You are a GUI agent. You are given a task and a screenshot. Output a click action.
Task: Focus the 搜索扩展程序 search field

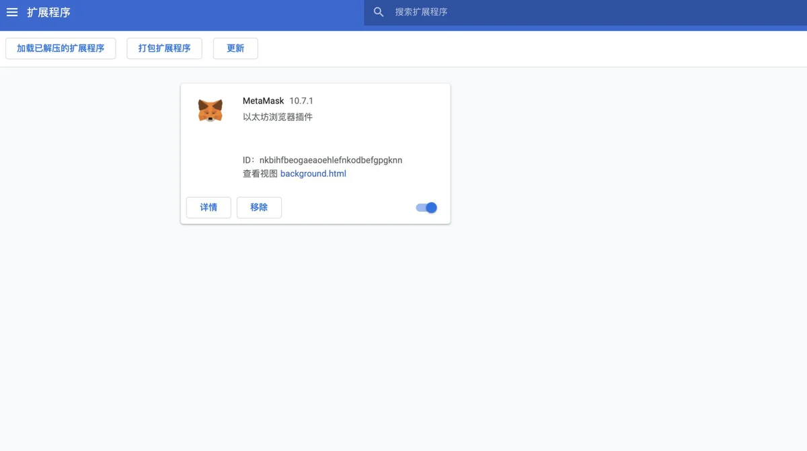point(585,12)
